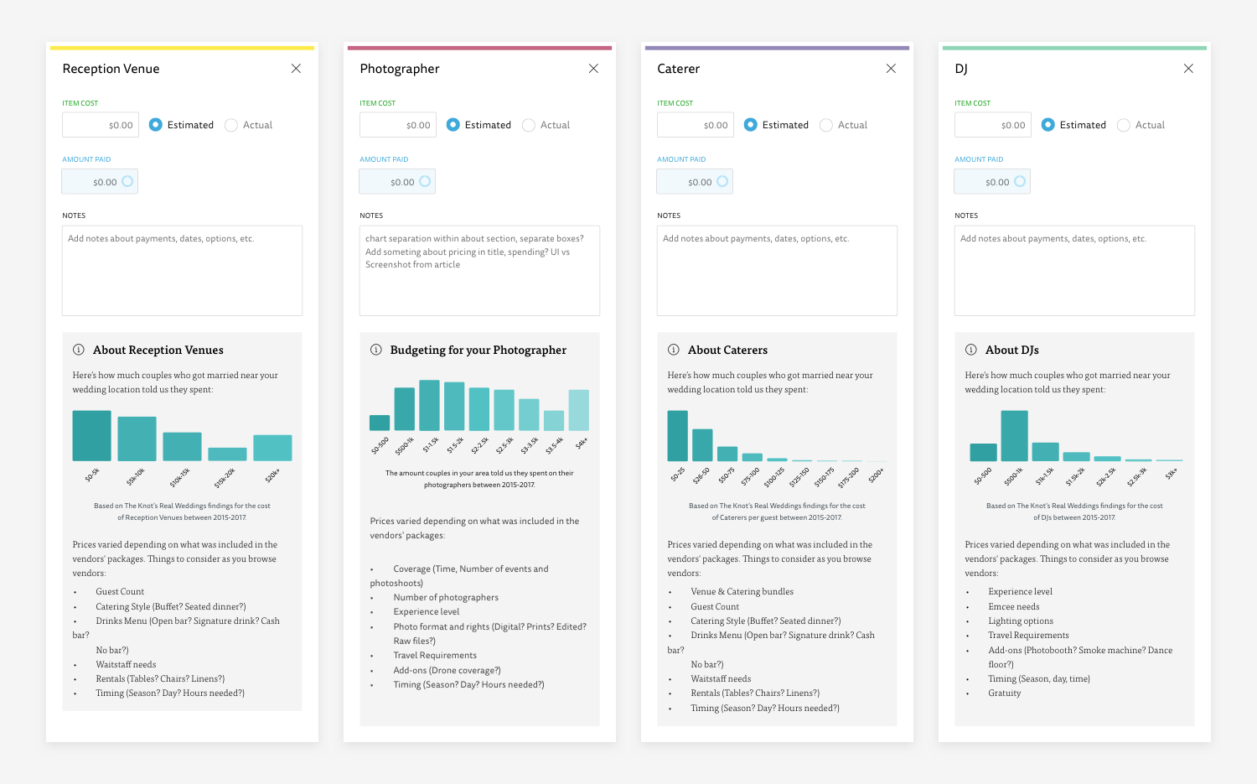
Task: Click the Caterer notes text area
Action: pyautogui.click(x=777, y=271)
